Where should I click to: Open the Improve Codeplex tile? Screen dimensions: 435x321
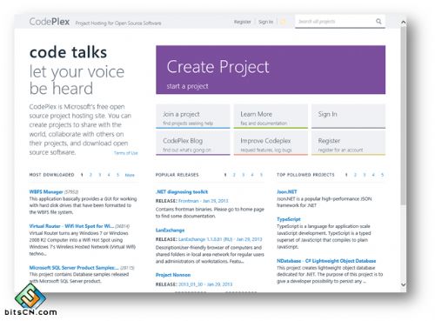[271, 143]
